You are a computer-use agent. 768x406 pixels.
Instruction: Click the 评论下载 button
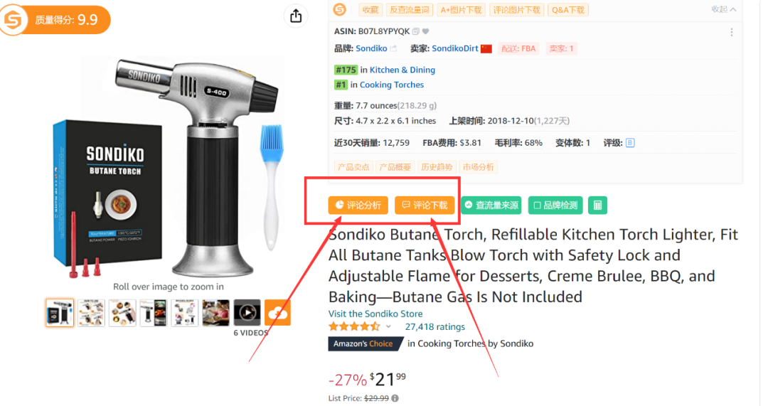(x=425, y=205)
